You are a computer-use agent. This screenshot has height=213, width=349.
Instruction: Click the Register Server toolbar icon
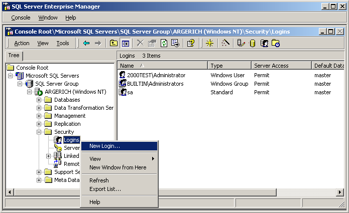pos(241,43)
